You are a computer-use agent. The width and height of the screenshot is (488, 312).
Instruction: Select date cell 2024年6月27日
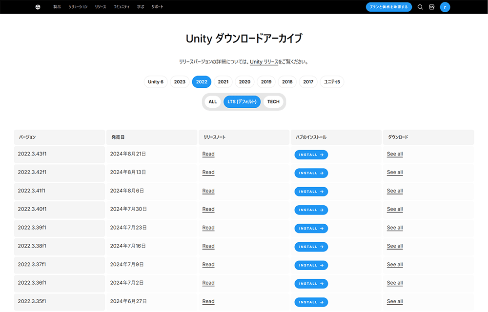[152, 302]
